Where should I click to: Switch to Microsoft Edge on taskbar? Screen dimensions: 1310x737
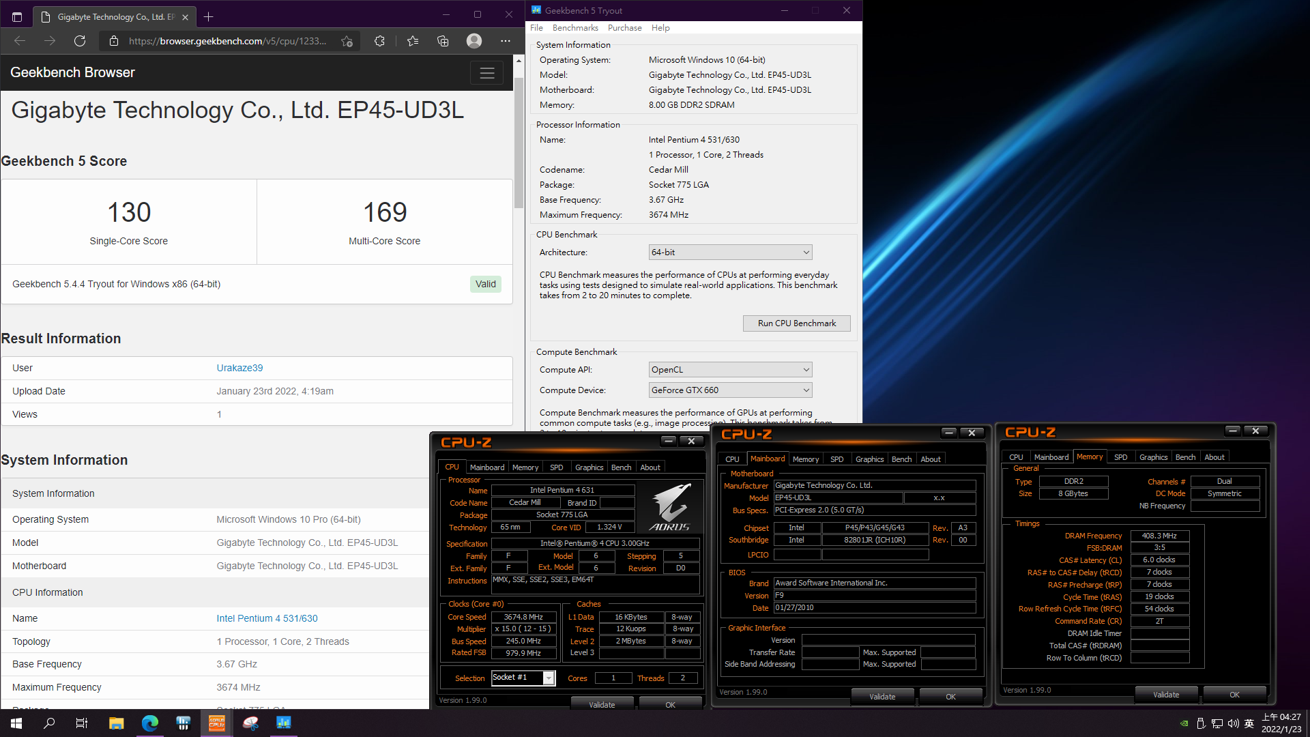149,723
